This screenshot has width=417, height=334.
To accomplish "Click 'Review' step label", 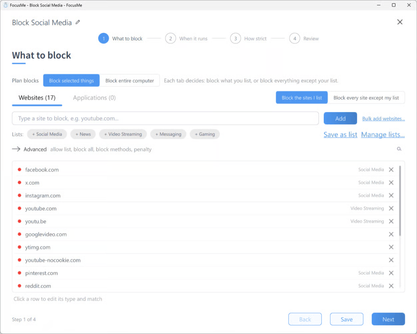I will [311, 39].
